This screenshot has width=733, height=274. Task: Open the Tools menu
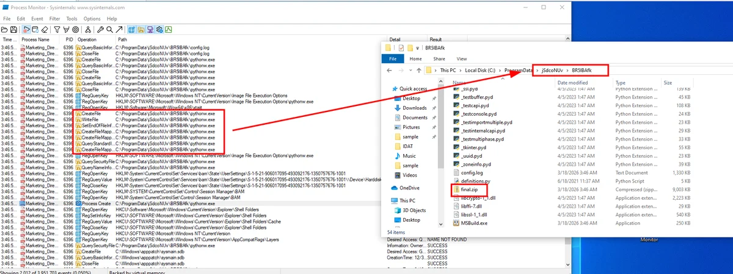point(71,19)
